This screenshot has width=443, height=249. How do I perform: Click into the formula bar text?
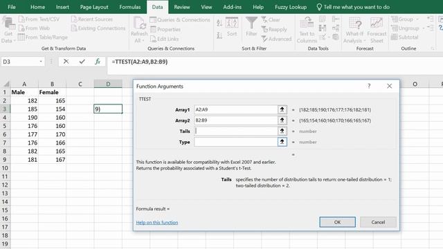140,62
